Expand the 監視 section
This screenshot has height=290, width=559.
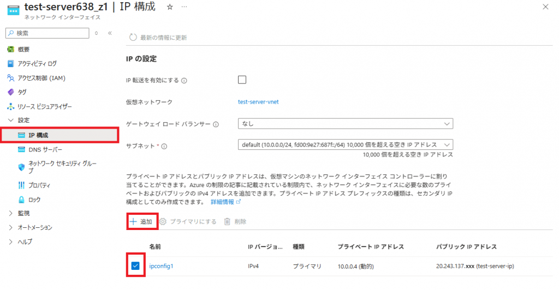coord(11,213)
